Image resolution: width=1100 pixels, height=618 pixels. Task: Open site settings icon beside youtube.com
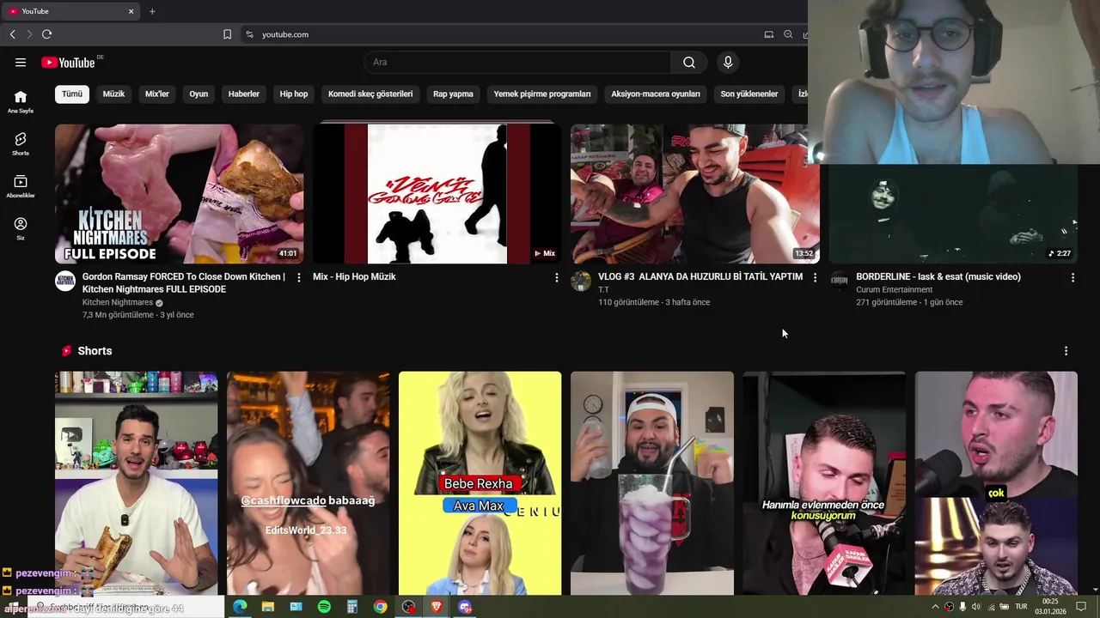pos(249,34)
